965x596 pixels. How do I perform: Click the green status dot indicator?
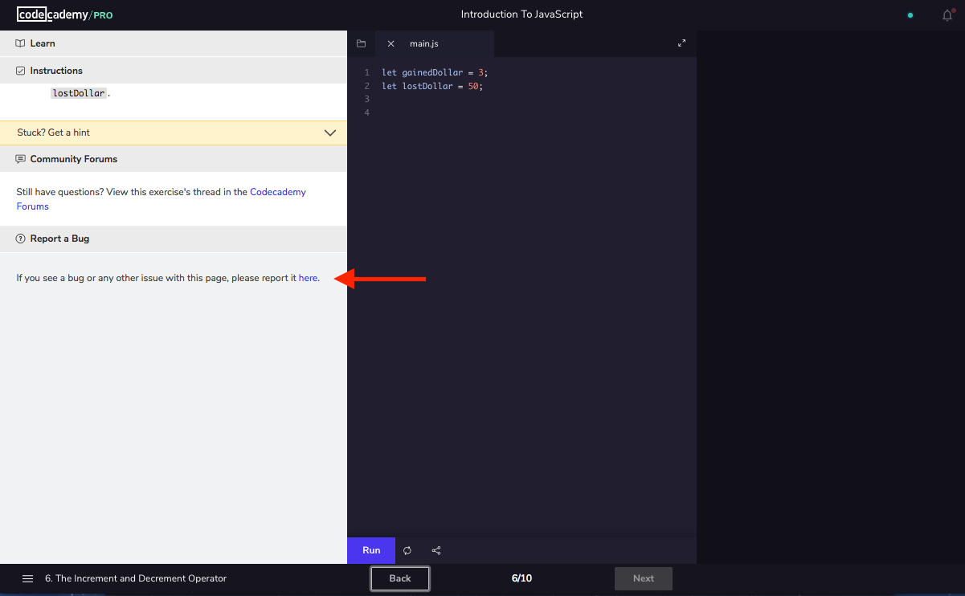[910, 15]
